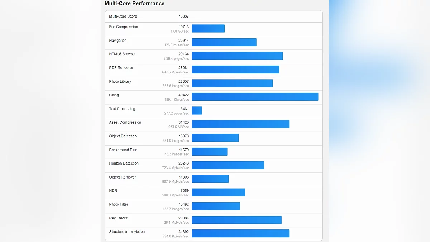Select the Navigation benchmark bar
430x242 pixels.
coord(224,42)
